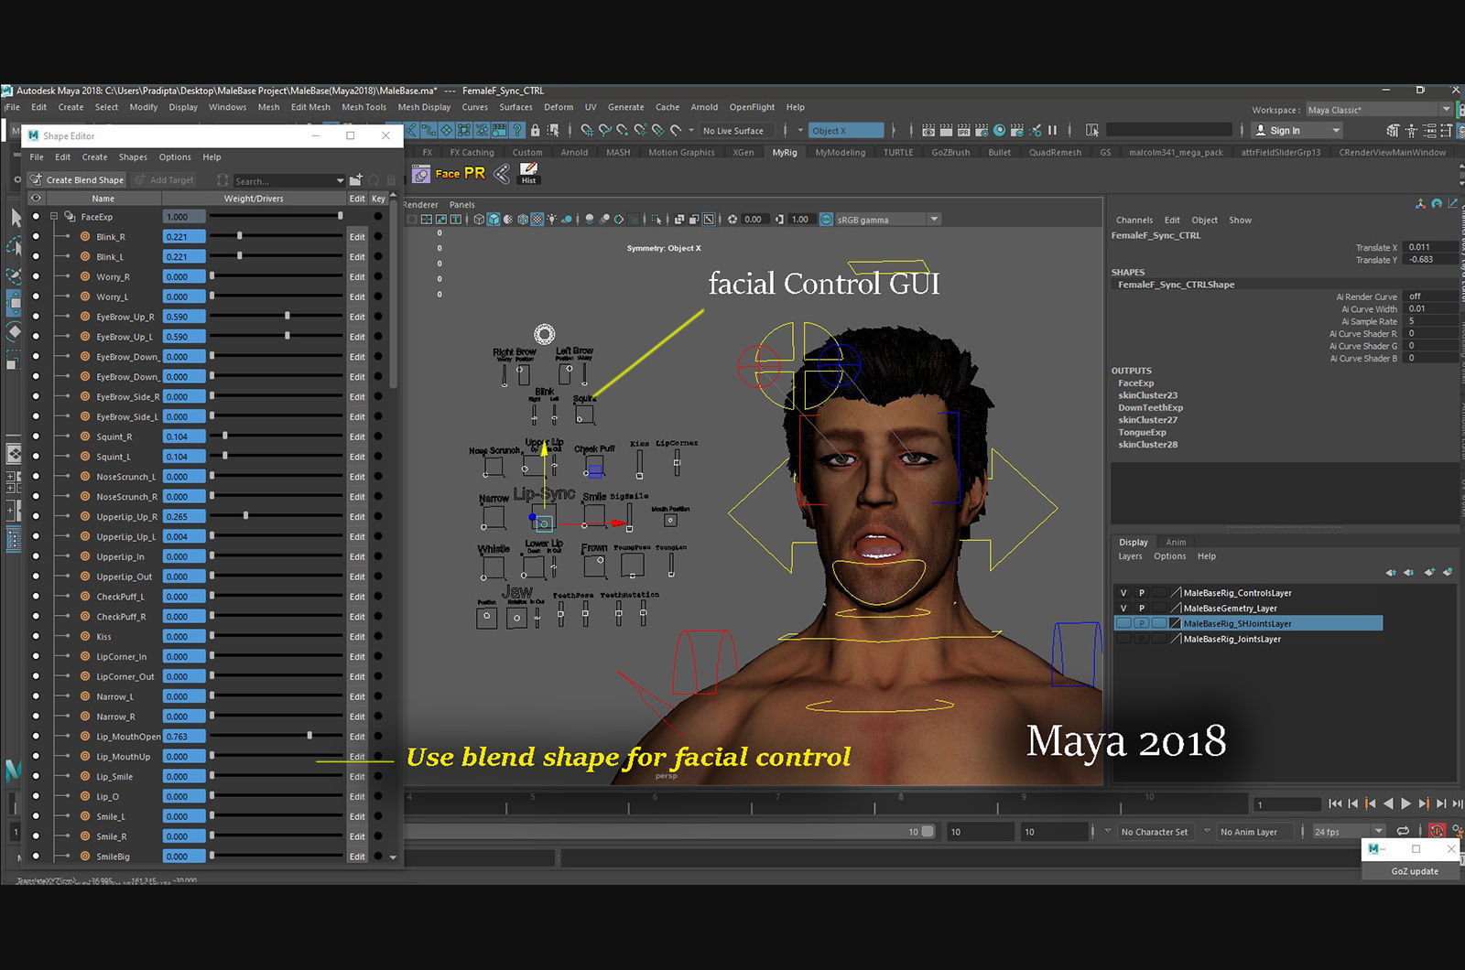Click the double-chevron shelf icon after PR

tap(502, 174)
